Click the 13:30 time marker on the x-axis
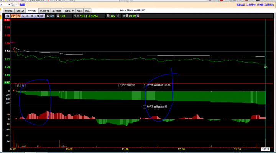Image resolution: width=276 pixels, height=153 pixels. click(265, 149)
